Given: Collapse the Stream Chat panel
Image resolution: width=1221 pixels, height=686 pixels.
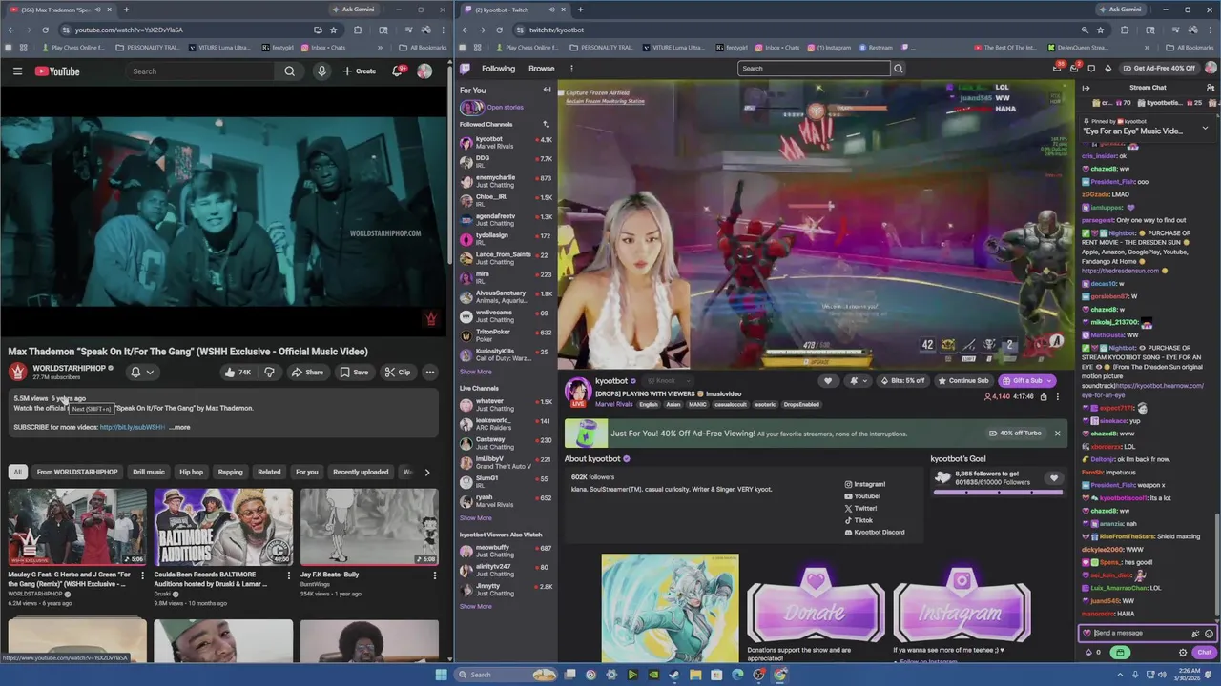Looking at the screenshot, I should pos(1086,88).
